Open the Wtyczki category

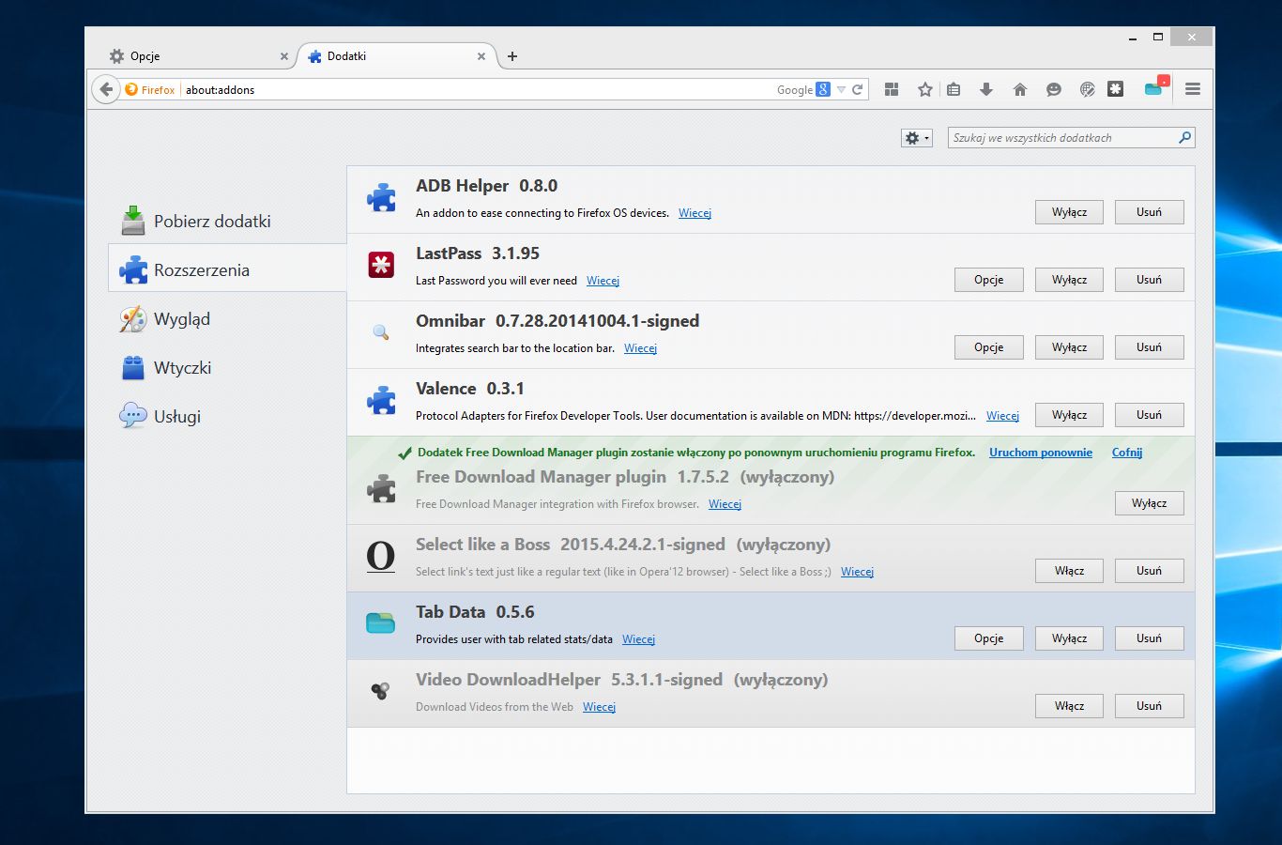[x=228, y=368]
